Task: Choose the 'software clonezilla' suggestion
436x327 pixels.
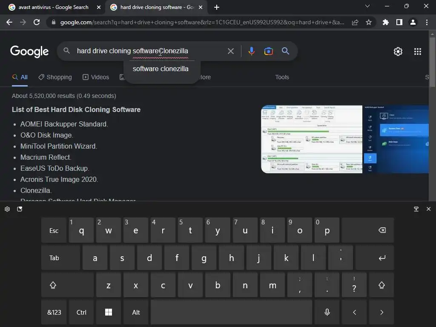Action: click(161, 69)
